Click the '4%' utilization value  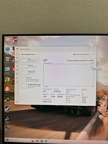click(44, 91)
